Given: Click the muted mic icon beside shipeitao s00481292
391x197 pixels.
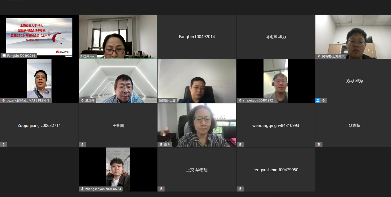Looking at the screenshot, I should (240, 100).
